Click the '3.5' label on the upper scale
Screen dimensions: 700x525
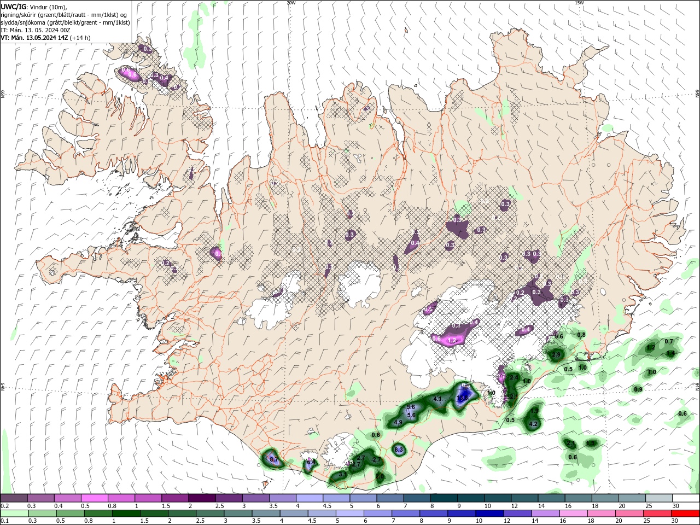click(x=273, y=506)
